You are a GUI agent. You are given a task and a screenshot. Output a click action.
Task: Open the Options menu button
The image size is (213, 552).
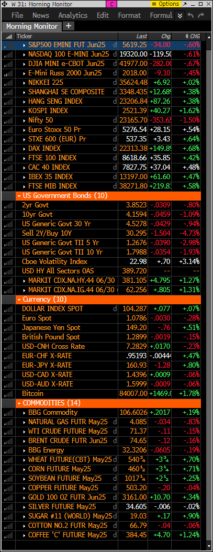(165, 4)
